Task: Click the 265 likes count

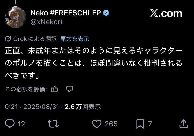Action: pos(111,124)
